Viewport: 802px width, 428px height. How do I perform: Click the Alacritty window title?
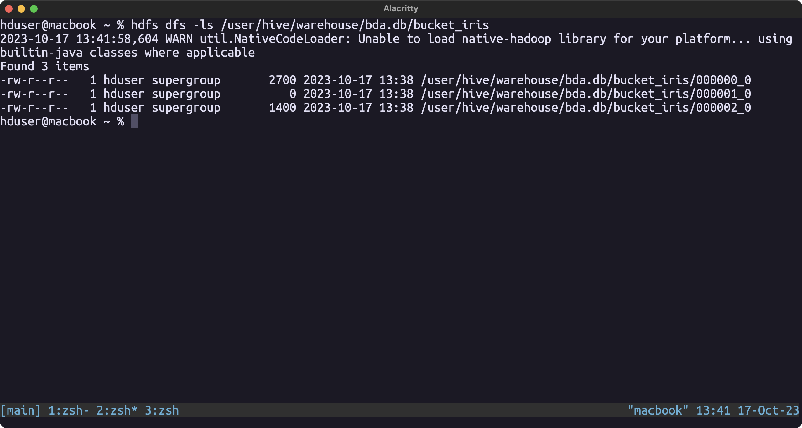pos(401,8)
